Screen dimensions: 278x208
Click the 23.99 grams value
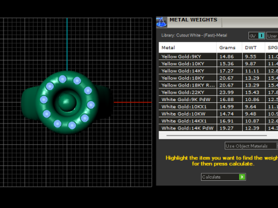[x=226, y=92]
